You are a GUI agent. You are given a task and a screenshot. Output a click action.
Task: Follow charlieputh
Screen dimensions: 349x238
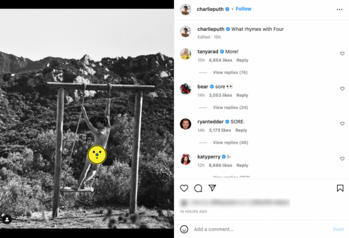pyautogui.click(x=244, y=9)
